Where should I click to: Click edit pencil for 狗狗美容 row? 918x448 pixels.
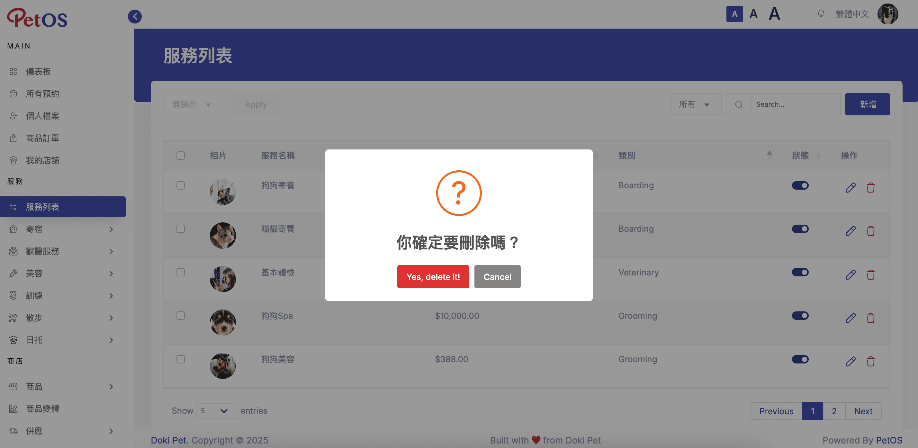[850, 362]
